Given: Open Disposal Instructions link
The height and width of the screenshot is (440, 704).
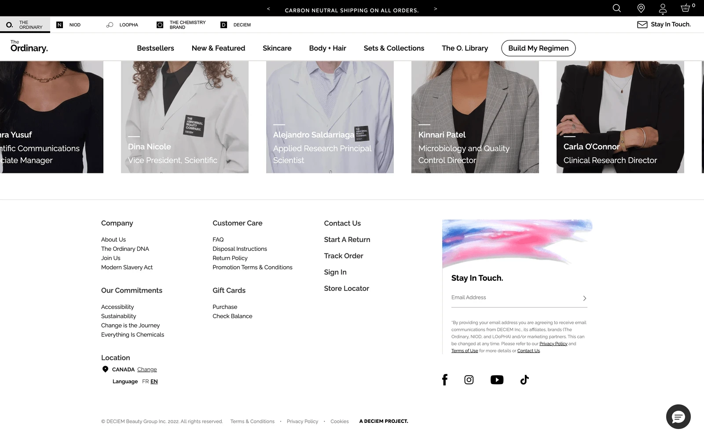Looking at the screenshot, I should [x=240, y=249].
